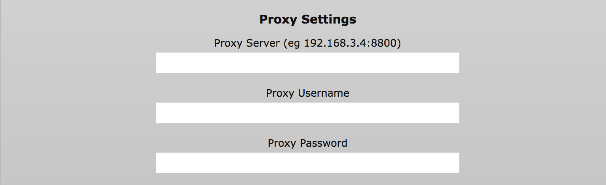The image size is (606, 185).
Task: Click the word Proxy in the bold title
Action: click(276, 20)
